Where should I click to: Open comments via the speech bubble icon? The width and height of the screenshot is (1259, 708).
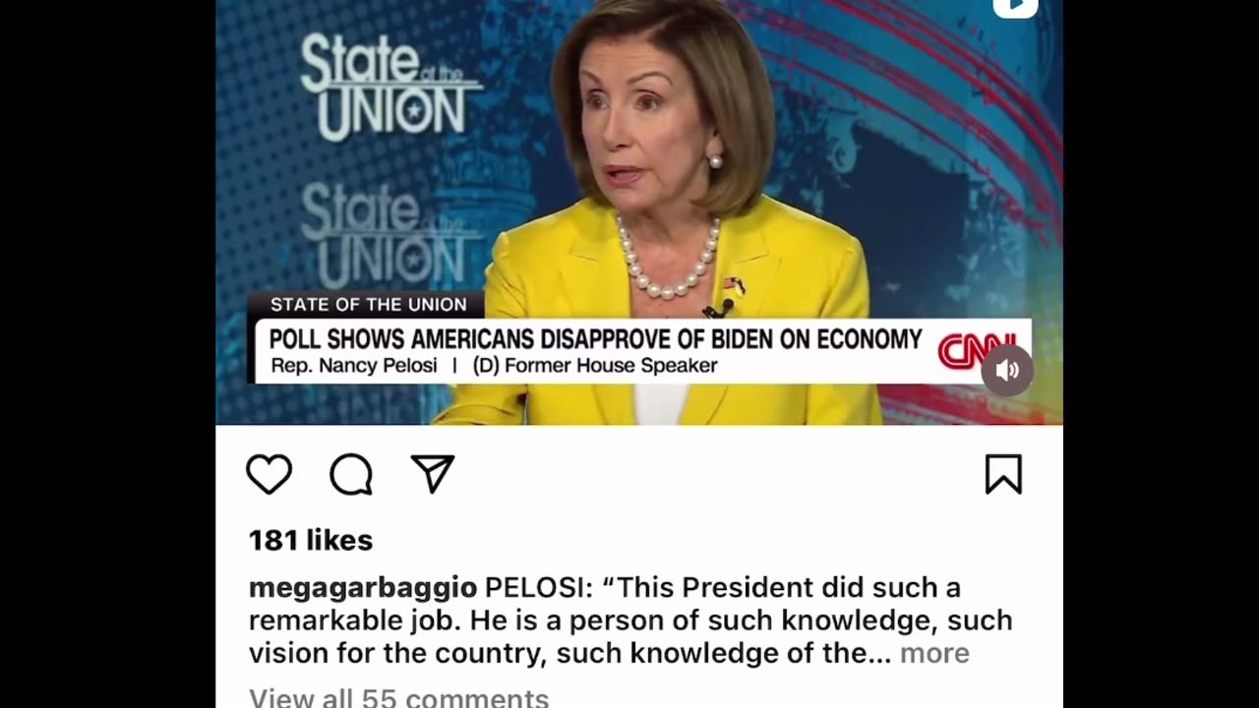click(351, 475)
